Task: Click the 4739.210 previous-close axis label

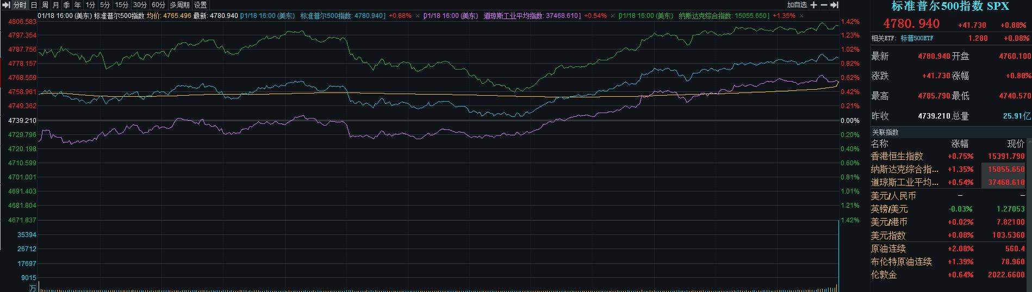Action: tap(22, 120)
